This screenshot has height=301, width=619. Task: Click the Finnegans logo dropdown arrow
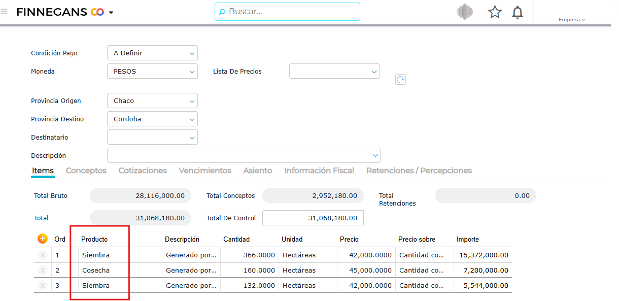[111, 13]
